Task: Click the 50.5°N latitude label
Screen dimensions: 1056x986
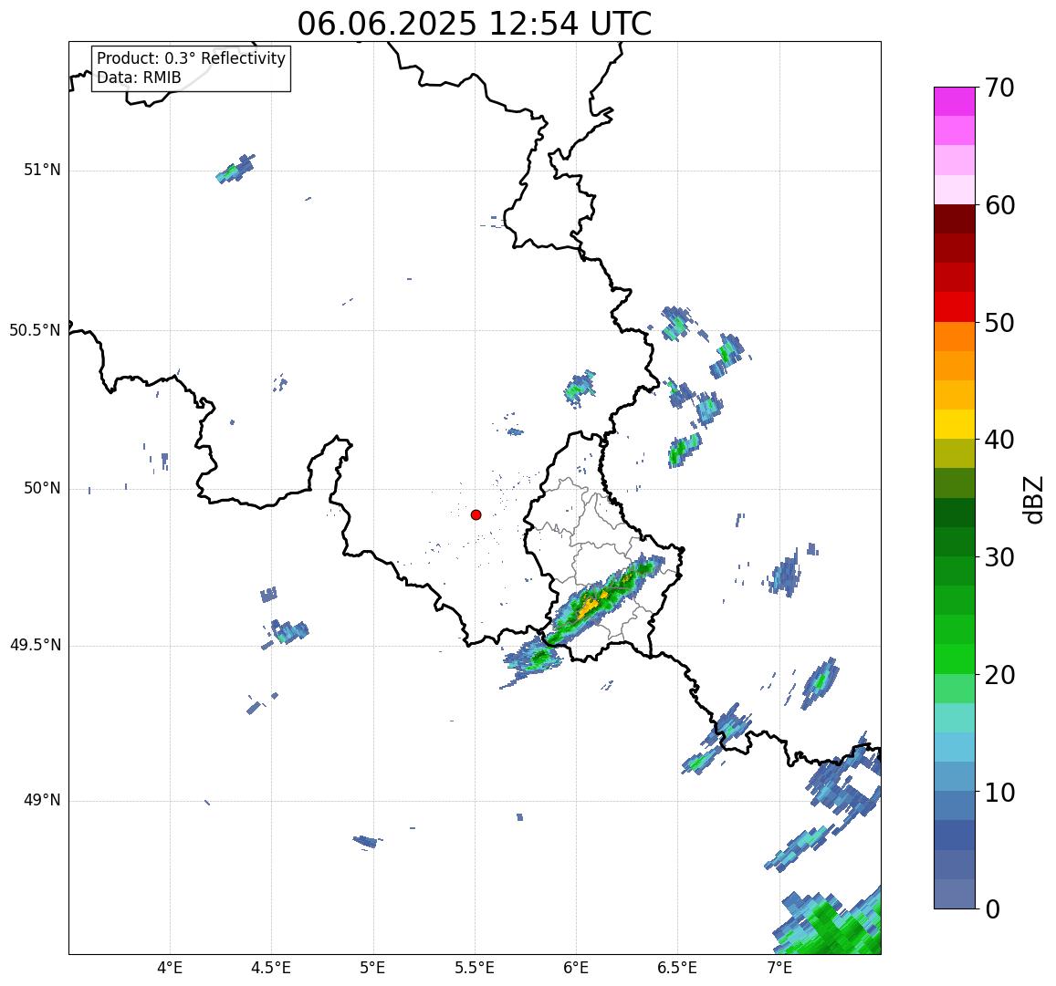Action: tap(35, 330)
